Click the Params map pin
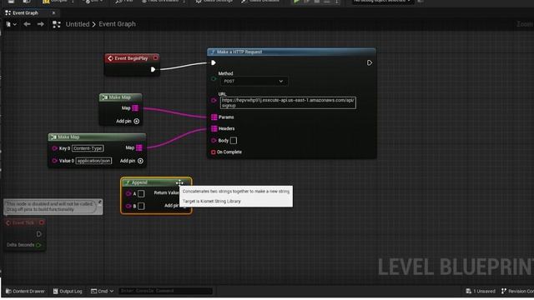 [214, 117]
